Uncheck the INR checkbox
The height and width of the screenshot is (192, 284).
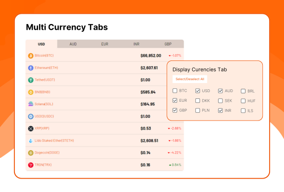[220, 110]
